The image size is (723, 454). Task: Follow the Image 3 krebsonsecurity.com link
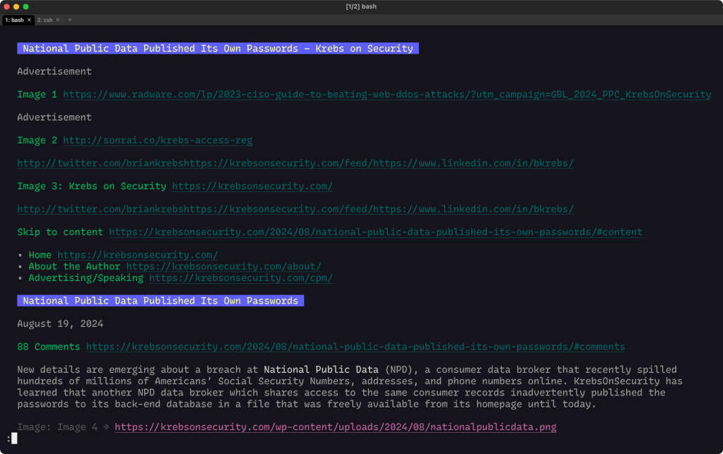(252, 186)
